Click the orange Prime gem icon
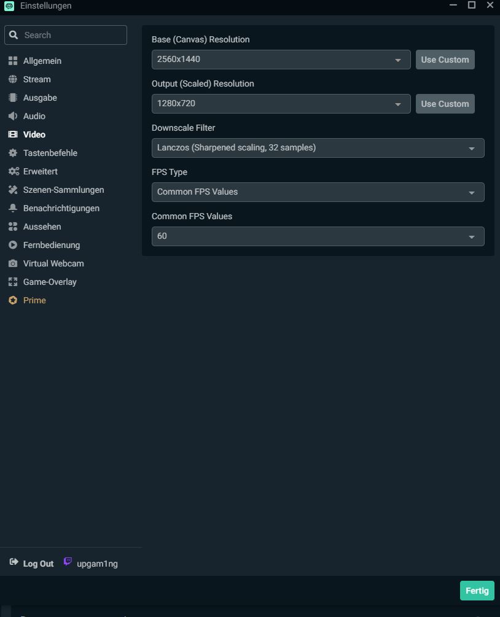Screen dimensions: 500x617 [14, 300]
